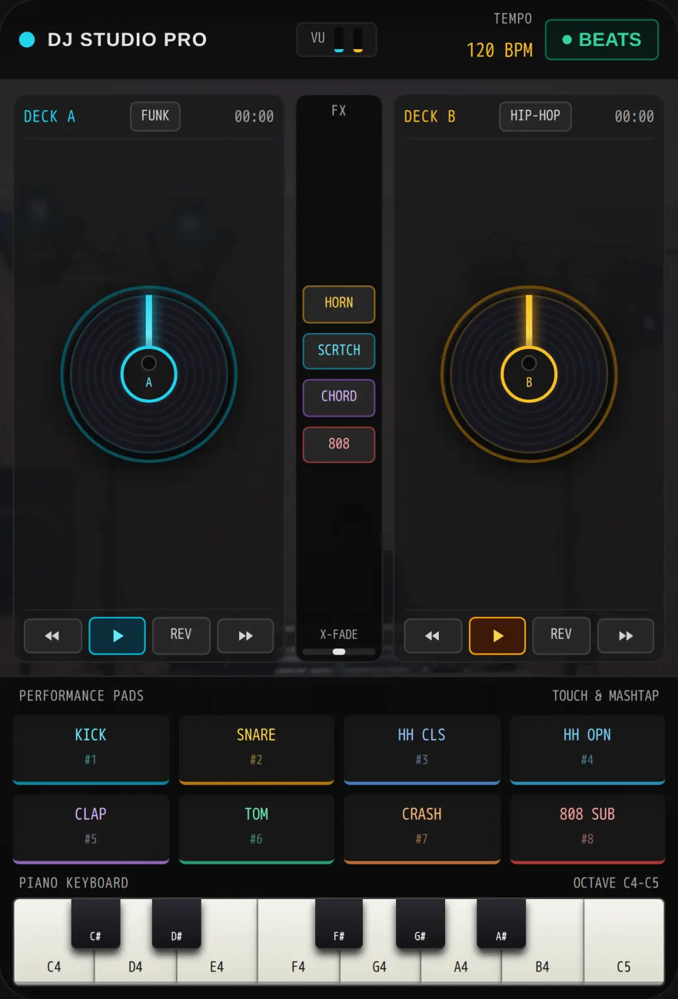The width and height of the screenshot is (678, 999).
Task: Tap the Deck A turntable platter
Action: 149,374
